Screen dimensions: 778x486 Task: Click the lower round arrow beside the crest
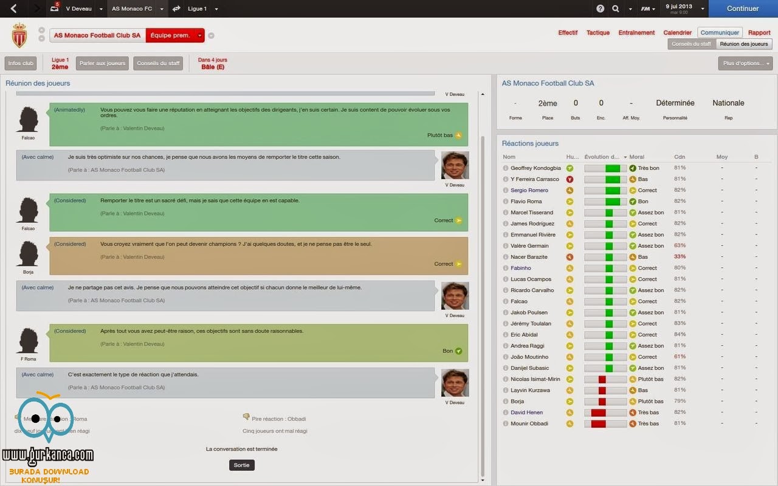click(41, 39)
